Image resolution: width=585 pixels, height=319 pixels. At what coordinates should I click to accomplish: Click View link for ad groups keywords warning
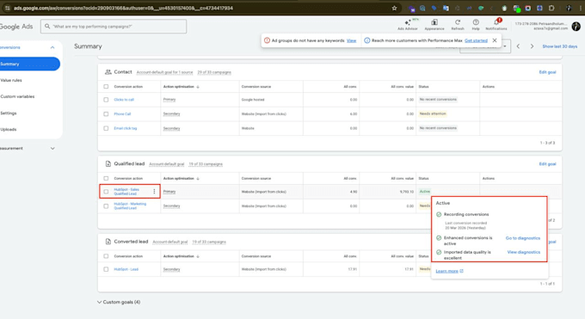(x=352, y=40)
